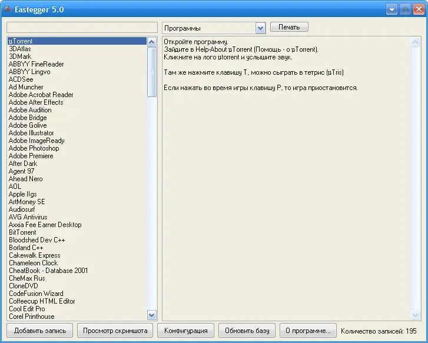Click the Добавить запись button
Image resolution: width=428 pixels, height=343 pixels.
point(40,331)
